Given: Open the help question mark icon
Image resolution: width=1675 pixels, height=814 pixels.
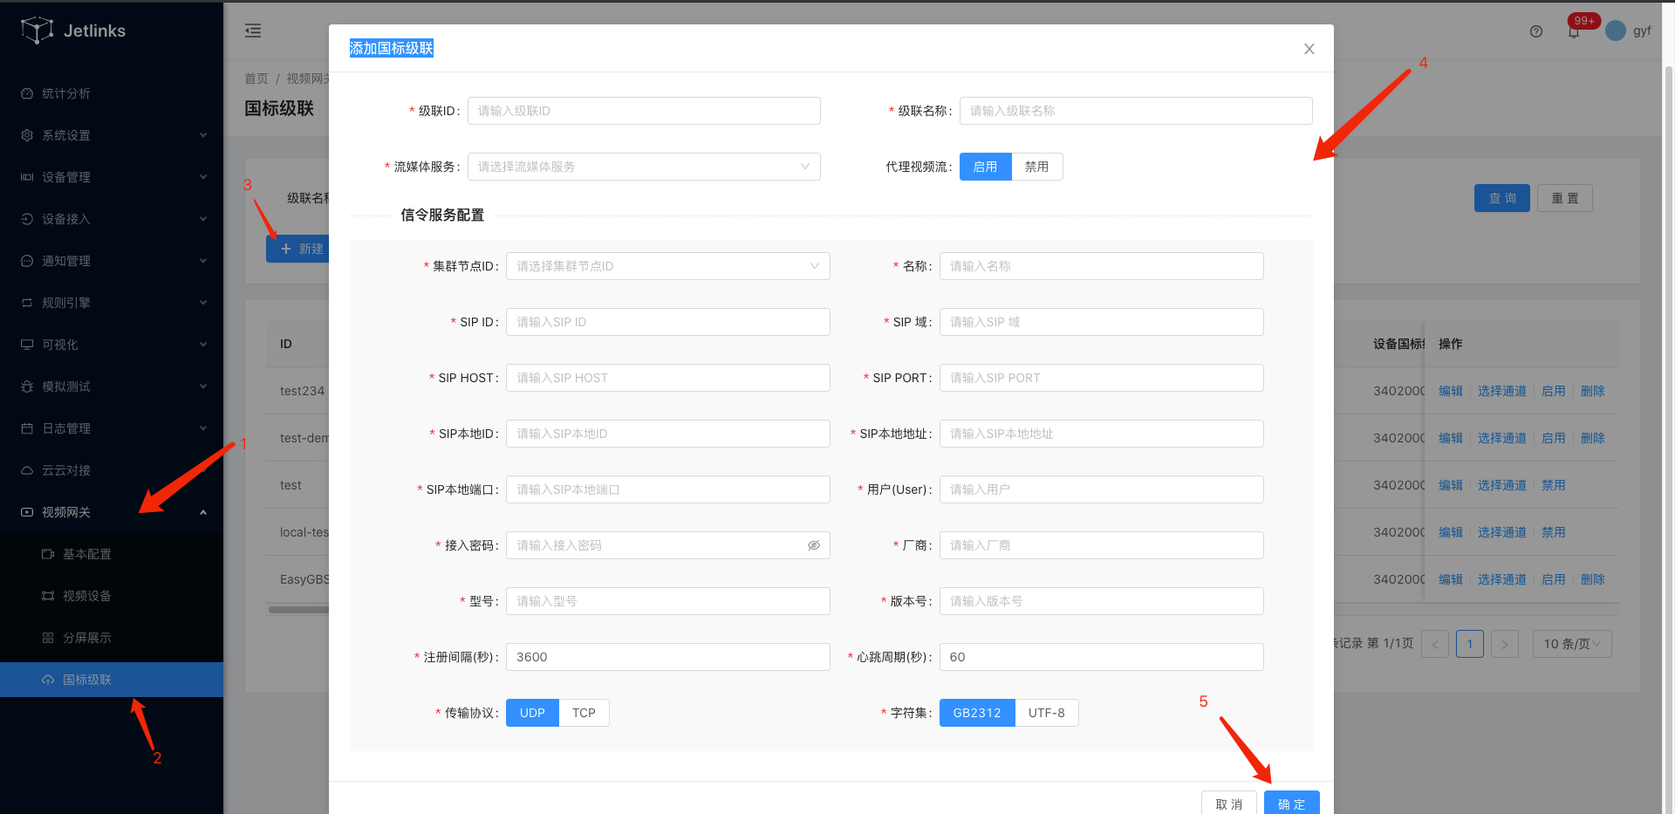Looking at the screenshot, I should tap(1536, 31).
